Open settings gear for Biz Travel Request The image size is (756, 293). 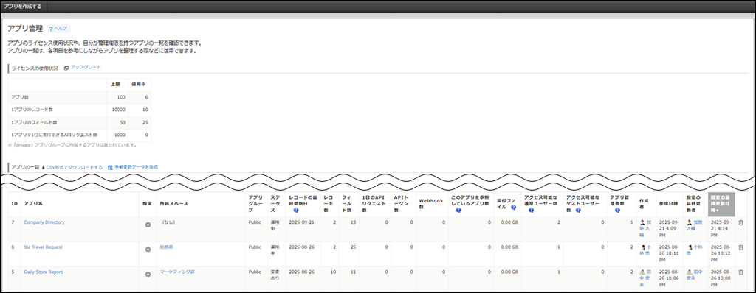coord(148,250)
